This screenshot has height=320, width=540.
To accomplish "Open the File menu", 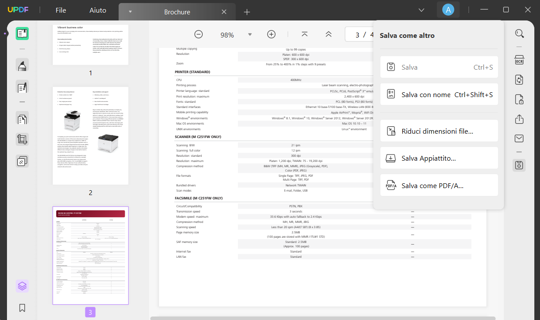I will point(61,10).
